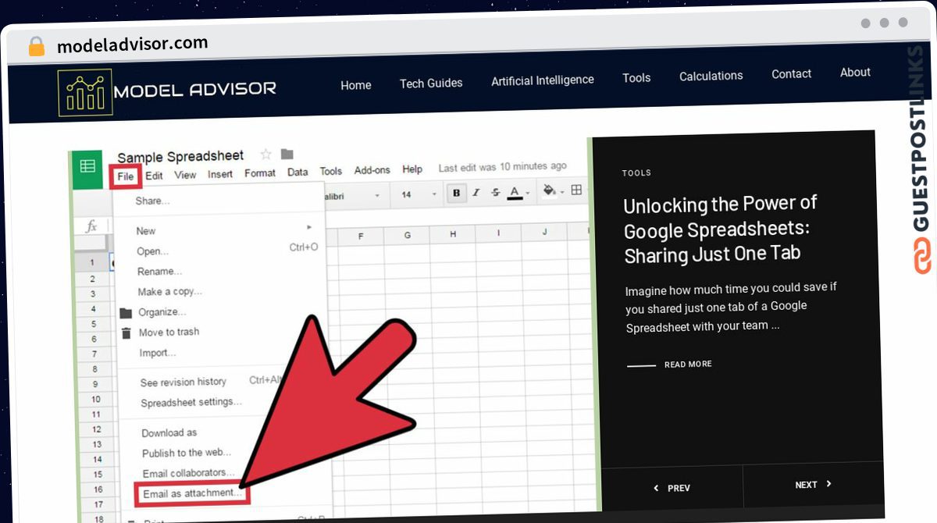Open the Data menu in Sheets

tap(297, 173)
